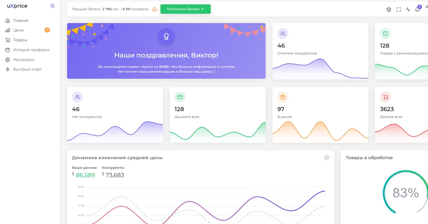Click the warning triangle next to balance
This screenshot has width=428, height=224.
click(x=154, y=9)
